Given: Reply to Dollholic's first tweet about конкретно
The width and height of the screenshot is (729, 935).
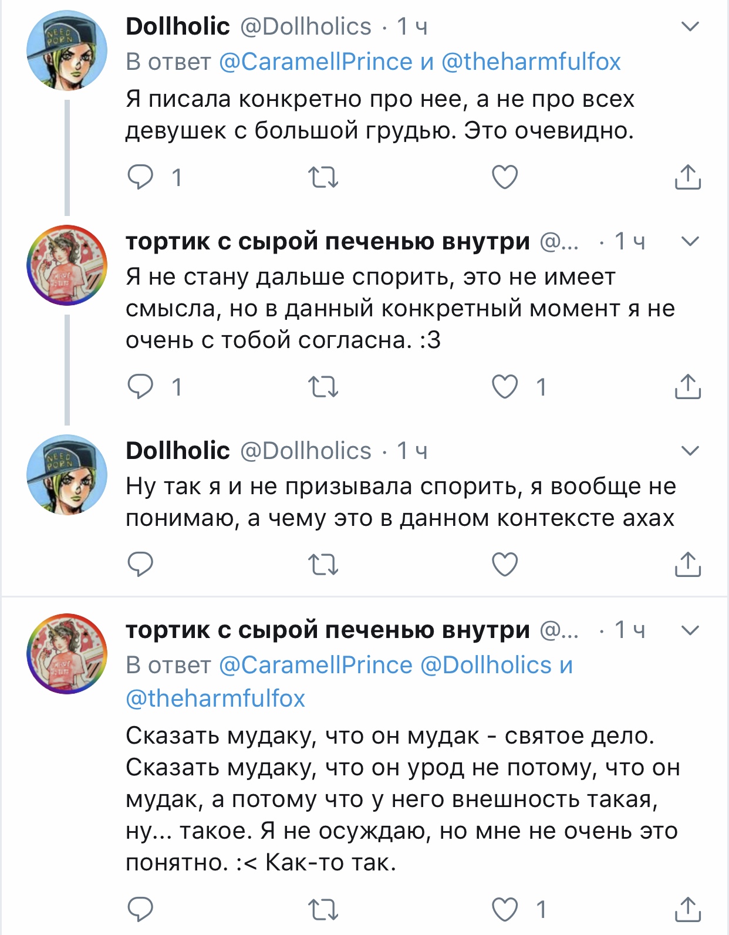Looking at the screenshot, I should coord(141,177).
